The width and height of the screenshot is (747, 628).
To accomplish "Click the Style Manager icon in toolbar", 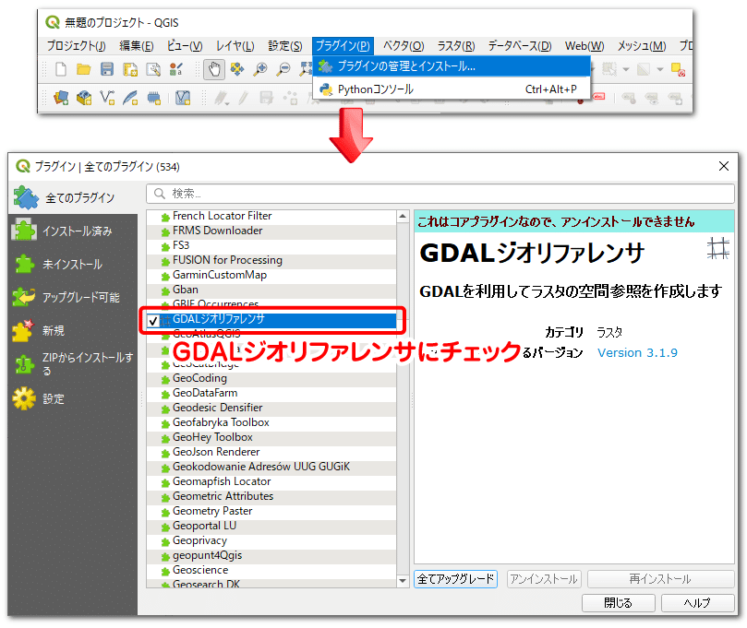I will click(x=176, y=69).
